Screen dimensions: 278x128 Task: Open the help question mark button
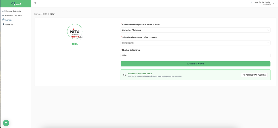(x=6, y=123)
